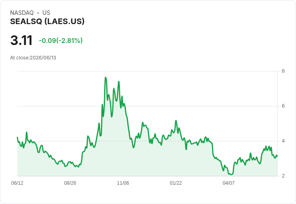The image size is (296, 204).
Task: Click the chart's highest peak in October
Action: (105, 77)
